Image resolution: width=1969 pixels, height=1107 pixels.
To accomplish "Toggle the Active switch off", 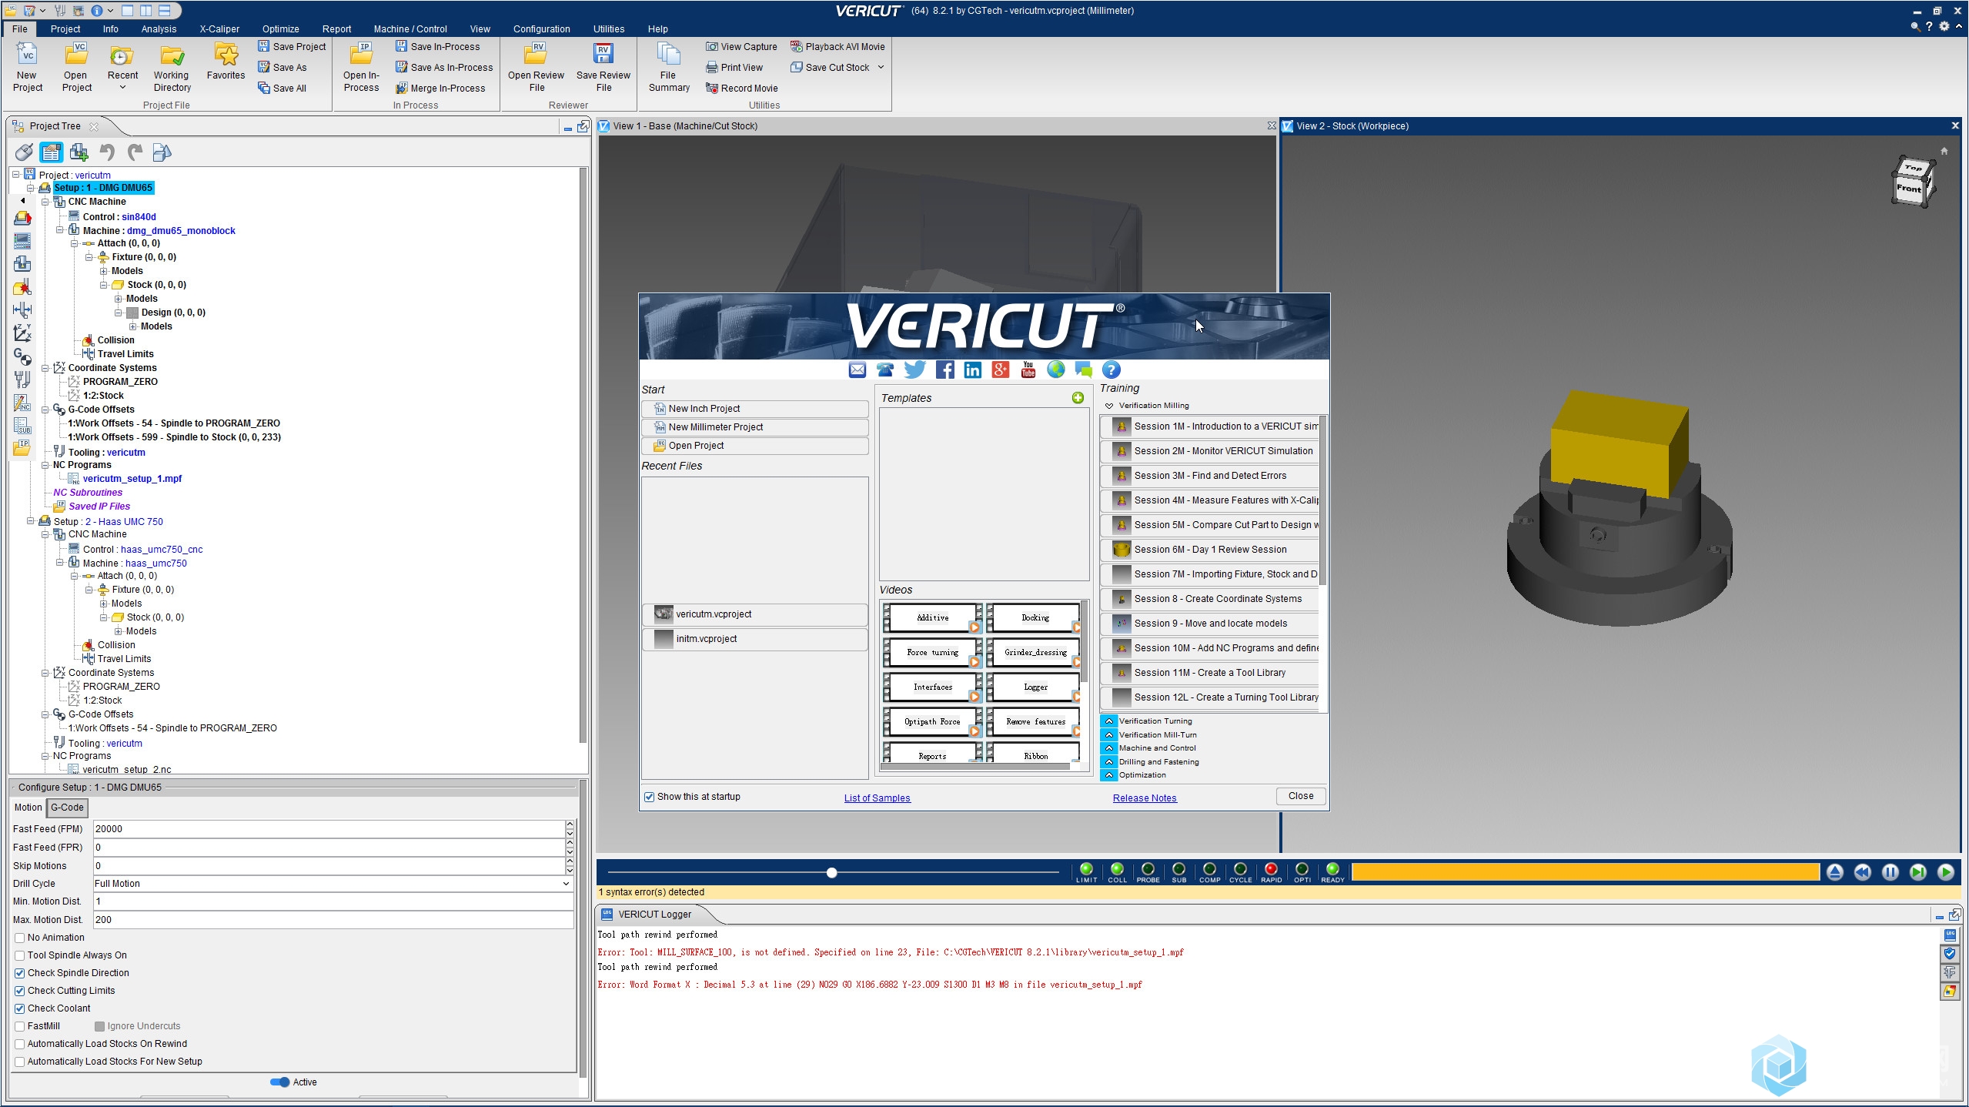I will point(279,1082).
